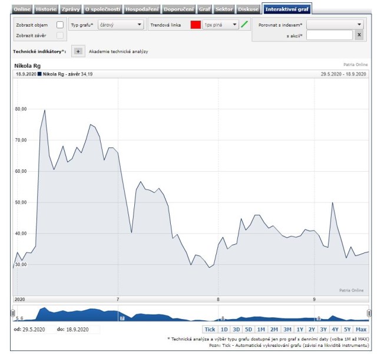Screen dimensions: 381x354
Task: Click the green trend line pencil icon
Action: 245,25
